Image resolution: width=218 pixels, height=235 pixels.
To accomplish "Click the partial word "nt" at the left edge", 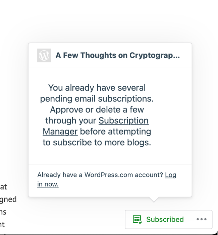I will [2, 225].
